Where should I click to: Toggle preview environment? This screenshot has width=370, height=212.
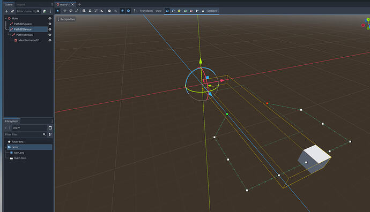[128, 11]
